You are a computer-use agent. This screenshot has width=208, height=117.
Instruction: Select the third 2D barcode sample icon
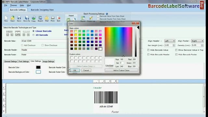click(18, 35)
